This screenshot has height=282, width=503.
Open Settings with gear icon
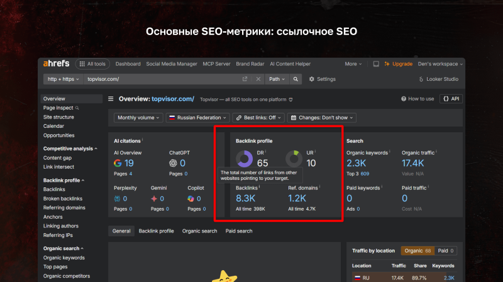click(322, 79)
